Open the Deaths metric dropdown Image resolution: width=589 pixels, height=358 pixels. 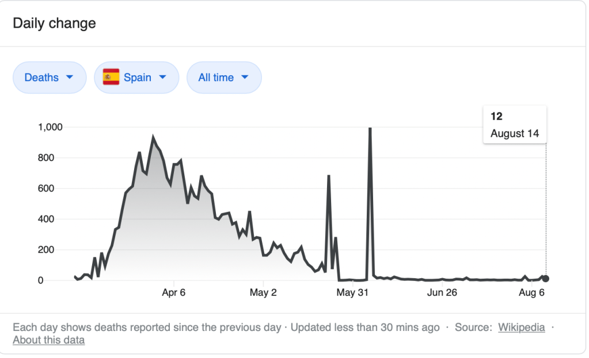click(49, 77)
